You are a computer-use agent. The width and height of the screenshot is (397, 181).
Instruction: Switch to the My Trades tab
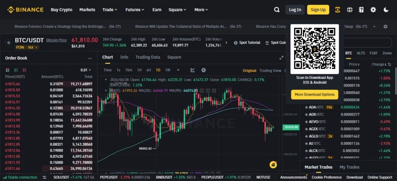(x=349, y=167)
